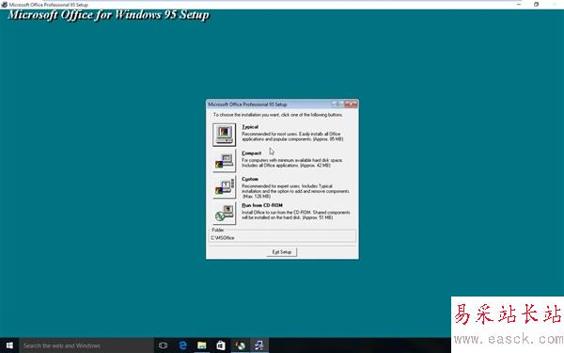Viewport: 564px width, 353px height.
Task: Choose the Custom installation icon button
Action: tap(224, 187)
